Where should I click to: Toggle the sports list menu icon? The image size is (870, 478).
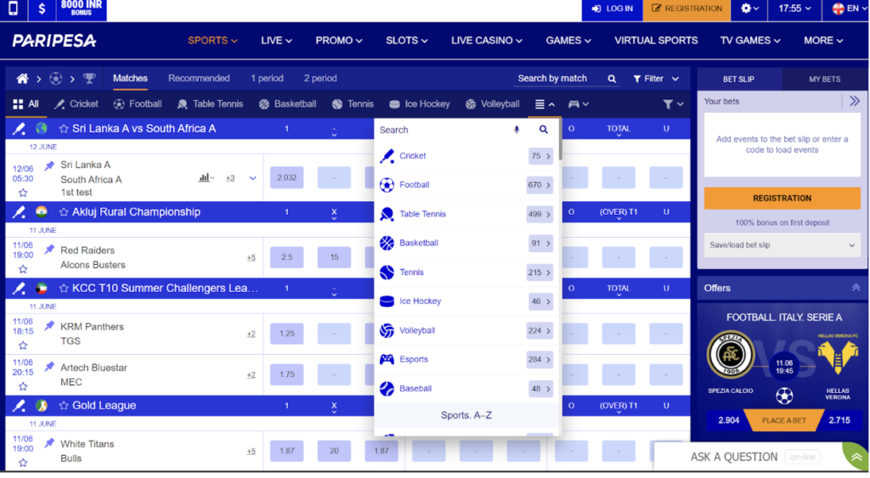tap(544, 104)
